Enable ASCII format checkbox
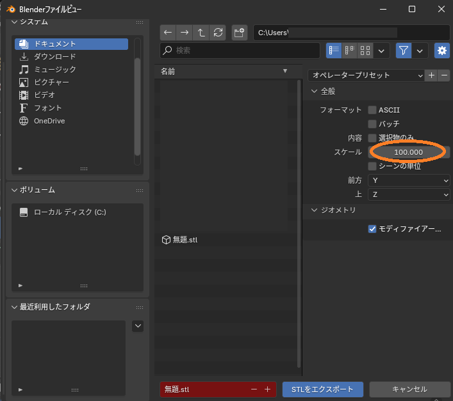Image resolution: width=453 pixels, height=401 pixels. pyautogui.click(x=372, y=110)
